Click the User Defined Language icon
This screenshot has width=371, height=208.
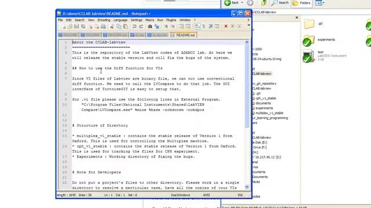tap(217, 27)
